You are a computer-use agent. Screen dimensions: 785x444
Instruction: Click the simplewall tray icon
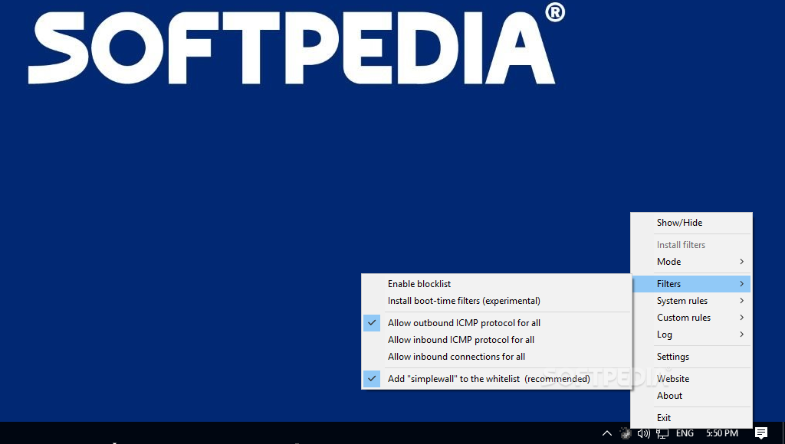click(626, 433)
